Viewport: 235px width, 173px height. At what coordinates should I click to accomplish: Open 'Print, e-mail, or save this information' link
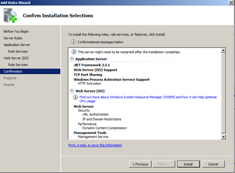point(95,145)
